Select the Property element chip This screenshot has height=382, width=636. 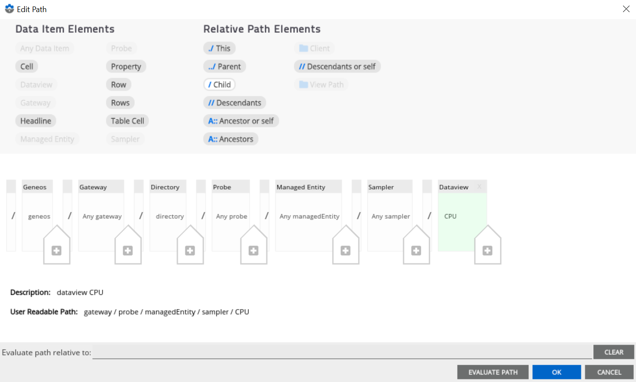(x=126, y=66)
